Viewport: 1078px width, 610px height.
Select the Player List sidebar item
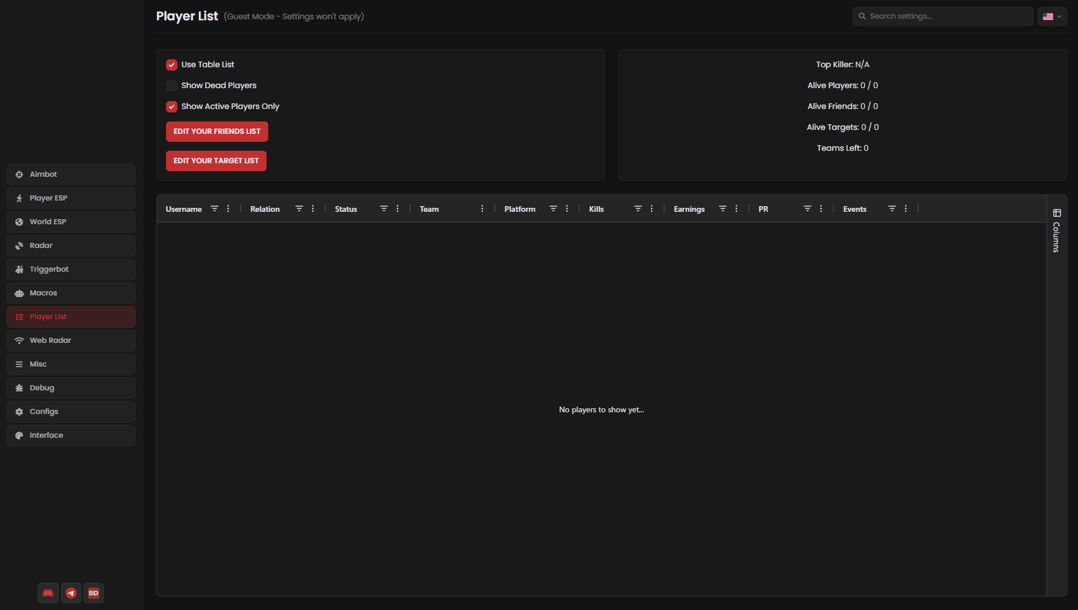point(71,317)
